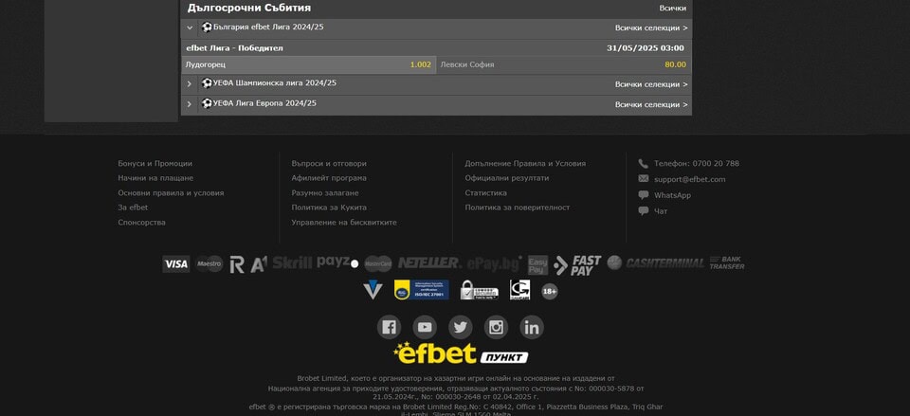Viewport: 910px width, 416px height.
Task: Click the MasterCard payment logo
Action: point(378,264)
